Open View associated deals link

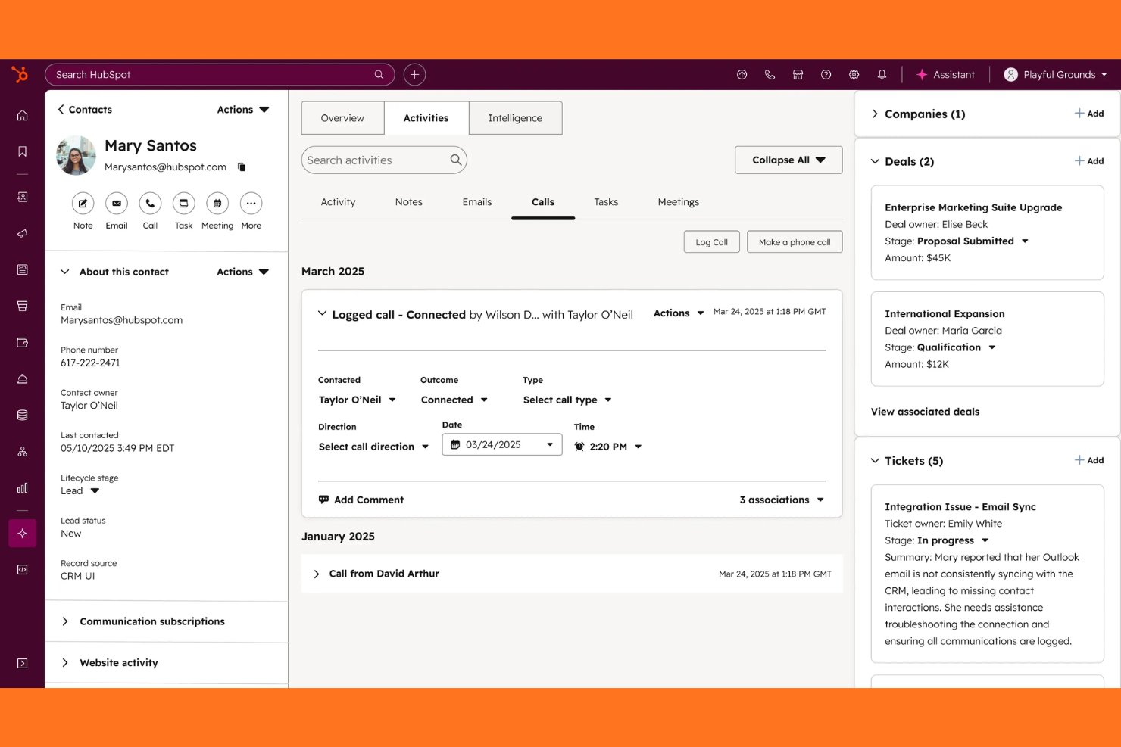(x=924, y=411)
